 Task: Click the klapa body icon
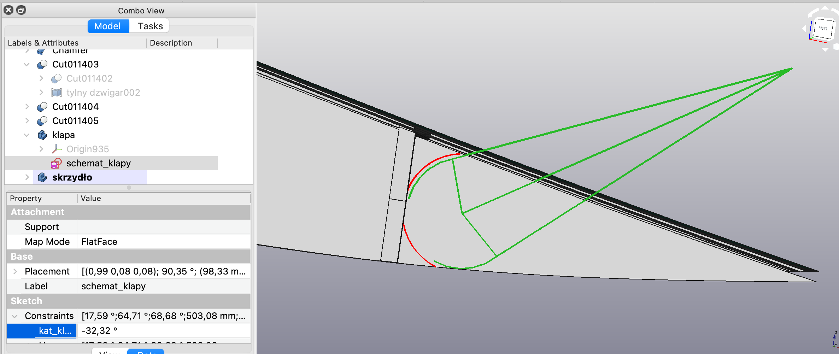point(42,135)
